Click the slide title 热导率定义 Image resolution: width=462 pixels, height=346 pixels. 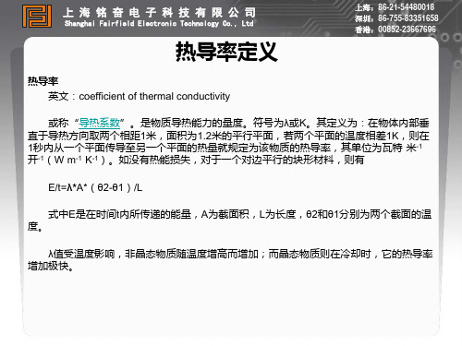pyautogui.click(x=226, y=52)
